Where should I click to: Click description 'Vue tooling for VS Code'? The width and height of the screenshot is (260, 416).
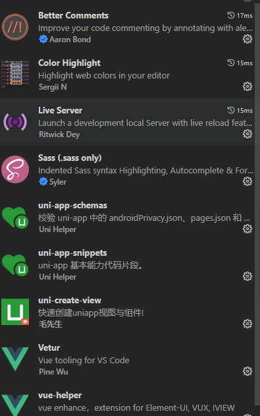coord(84,360)
